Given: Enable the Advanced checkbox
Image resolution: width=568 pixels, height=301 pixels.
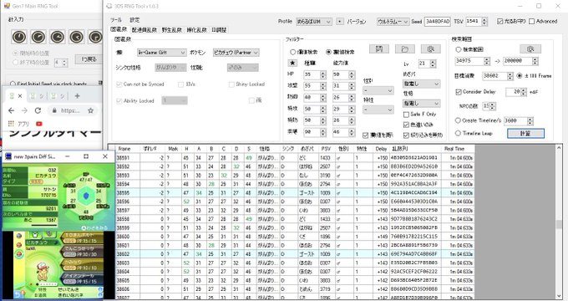Looking at the screenshot, I should (543, 22).
